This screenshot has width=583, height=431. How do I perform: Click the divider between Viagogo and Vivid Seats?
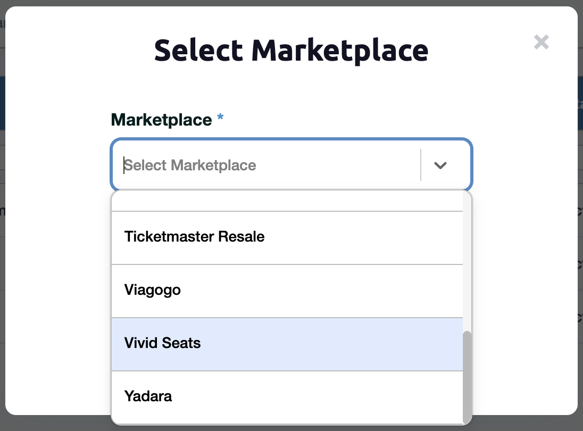click(x=287, y=317)
